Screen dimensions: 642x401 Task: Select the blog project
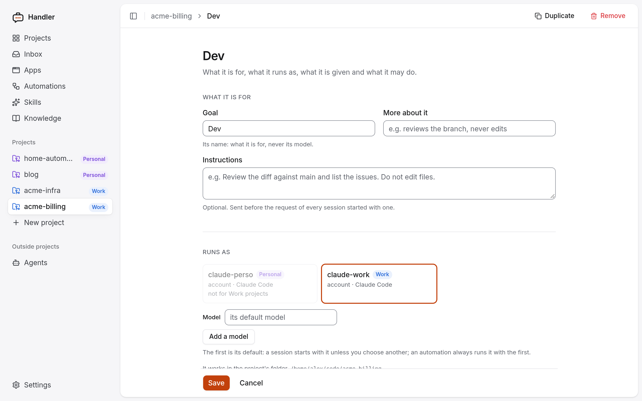tap(60, 174)
